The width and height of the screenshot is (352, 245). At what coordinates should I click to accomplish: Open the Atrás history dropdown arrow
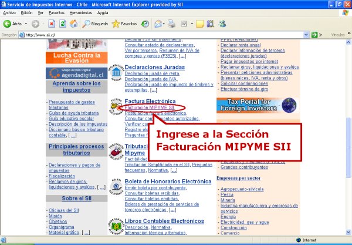coord(26,24)
